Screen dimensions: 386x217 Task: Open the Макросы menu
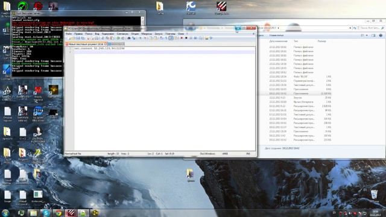[x=147, y=34]
